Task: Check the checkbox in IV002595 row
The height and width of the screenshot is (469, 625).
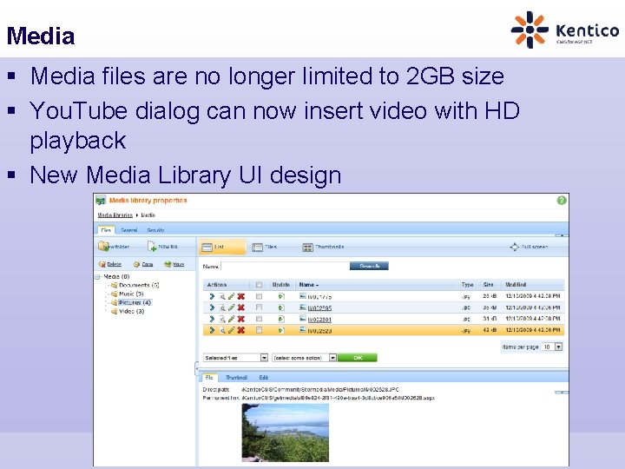Action: pos(259,307)
